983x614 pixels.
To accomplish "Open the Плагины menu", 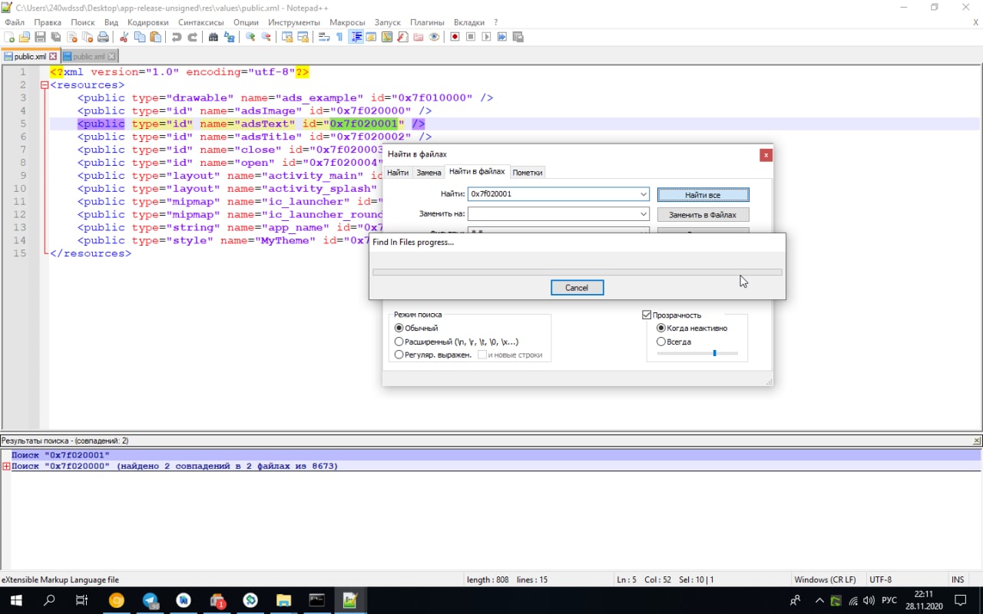I will pos(427,22).
